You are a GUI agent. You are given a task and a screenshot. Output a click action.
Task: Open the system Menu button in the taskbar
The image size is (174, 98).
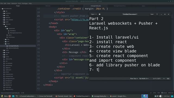pos(5,96)
